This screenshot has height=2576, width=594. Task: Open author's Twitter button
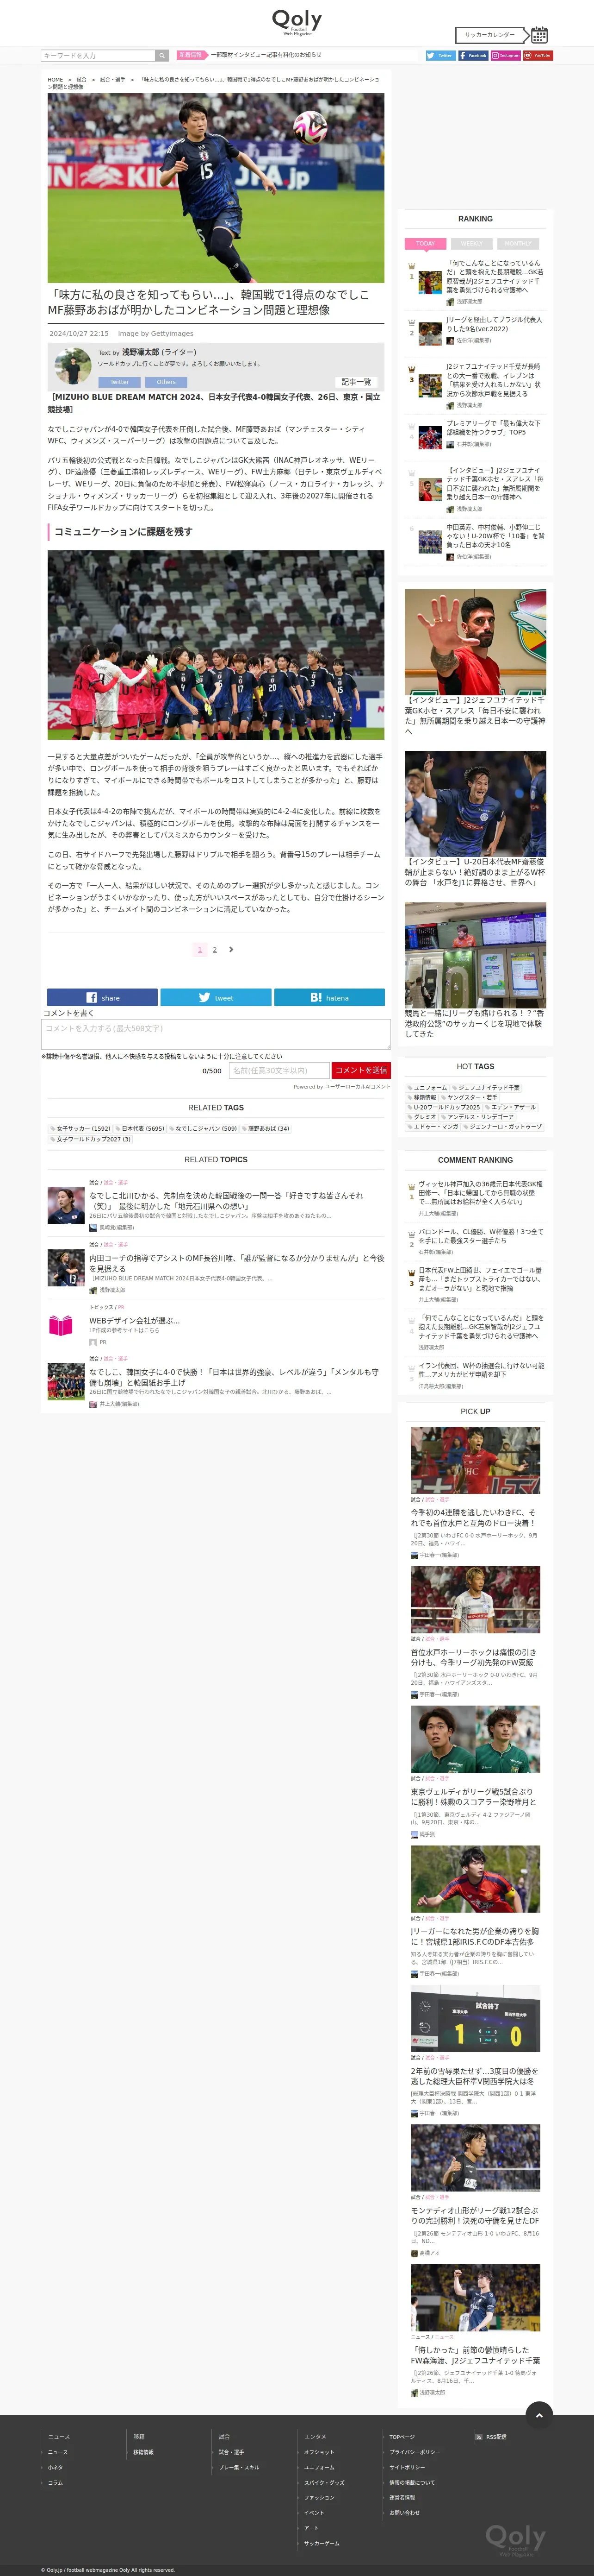click(120, 382)
